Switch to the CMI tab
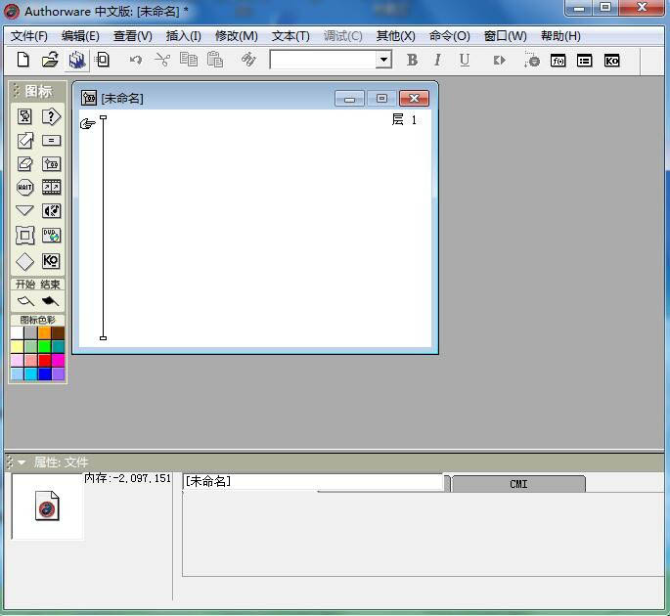 (x=518, y=484)
